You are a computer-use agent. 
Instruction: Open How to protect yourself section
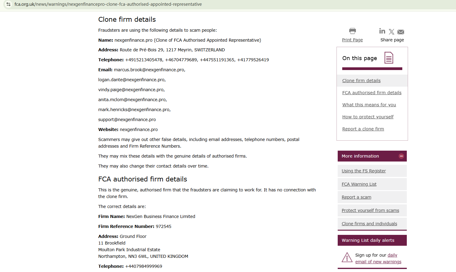point(368,117)
